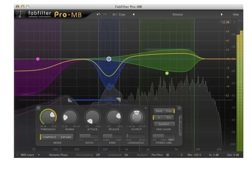Click the 0 gain value beside 12 dB
The height and width of the screenshot is (170, 252).
tap(234, 22)
